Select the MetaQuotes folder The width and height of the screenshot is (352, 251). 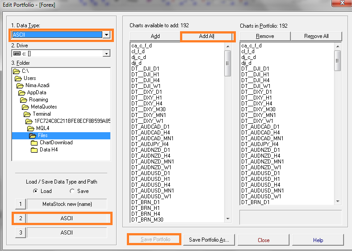[x=39, y=107]
